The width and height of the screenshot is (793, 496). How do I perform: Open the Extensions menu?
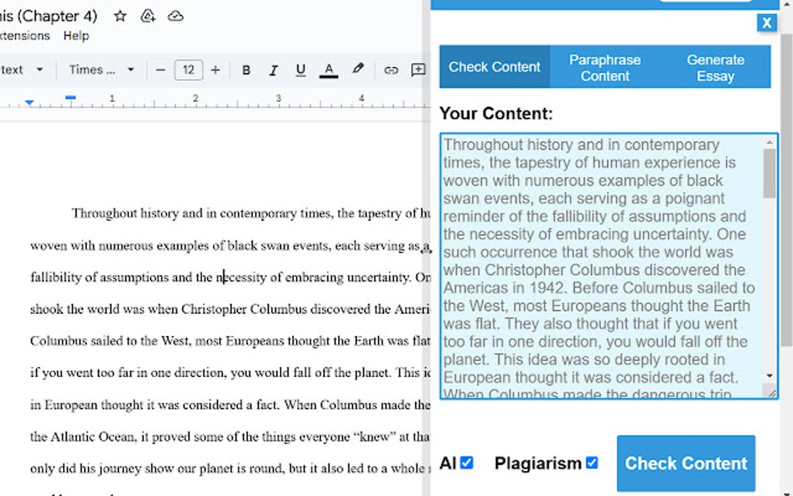25,36
